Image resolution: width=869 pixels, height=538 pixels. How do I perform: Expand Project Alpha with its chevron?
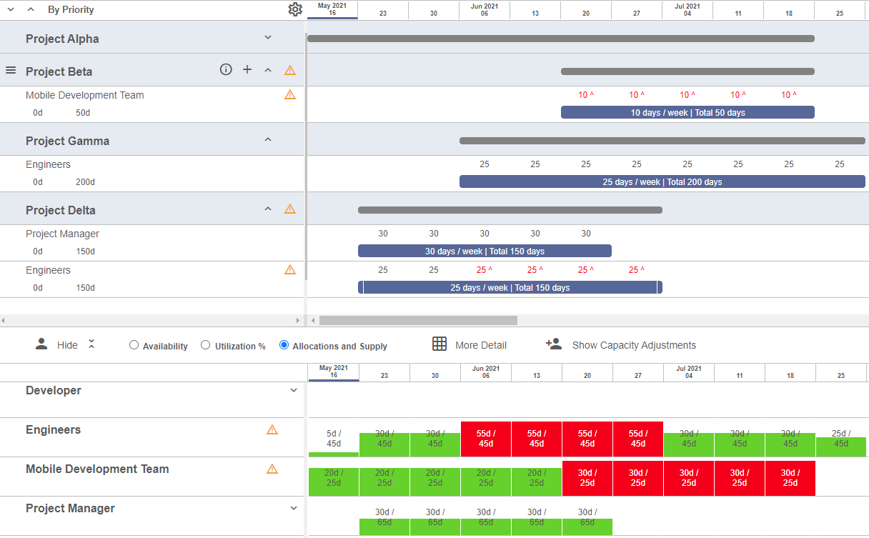coord(268,37)
